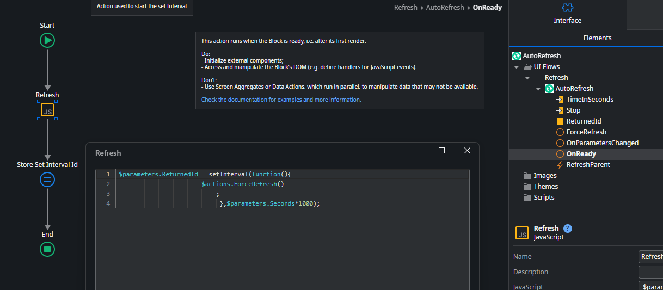Edit the Description property field

point(650,272)
